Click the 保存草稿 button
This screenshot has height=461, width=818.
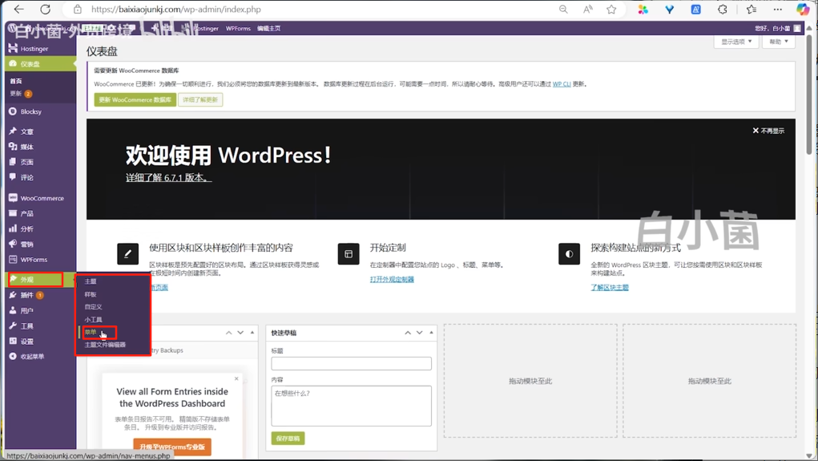(x=288, y=439)
